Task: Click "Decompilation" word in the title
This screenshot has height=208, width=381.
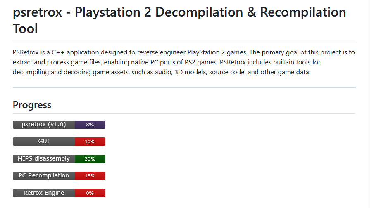Action: click(x=199, y=12)
